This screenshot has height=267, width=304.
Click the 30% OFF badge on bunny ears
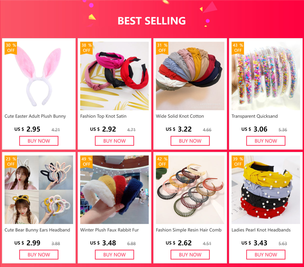(11, 48)
